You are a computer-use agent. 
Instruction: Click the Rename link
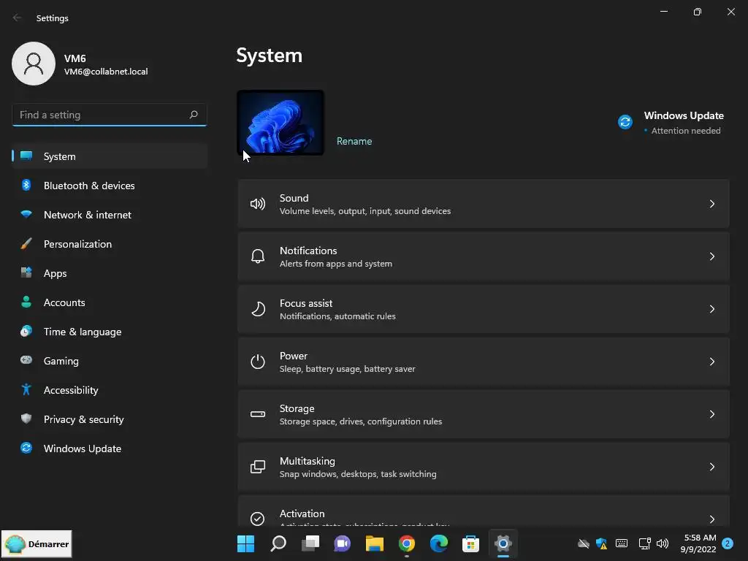pyautogui.click(x=354, y=141)
